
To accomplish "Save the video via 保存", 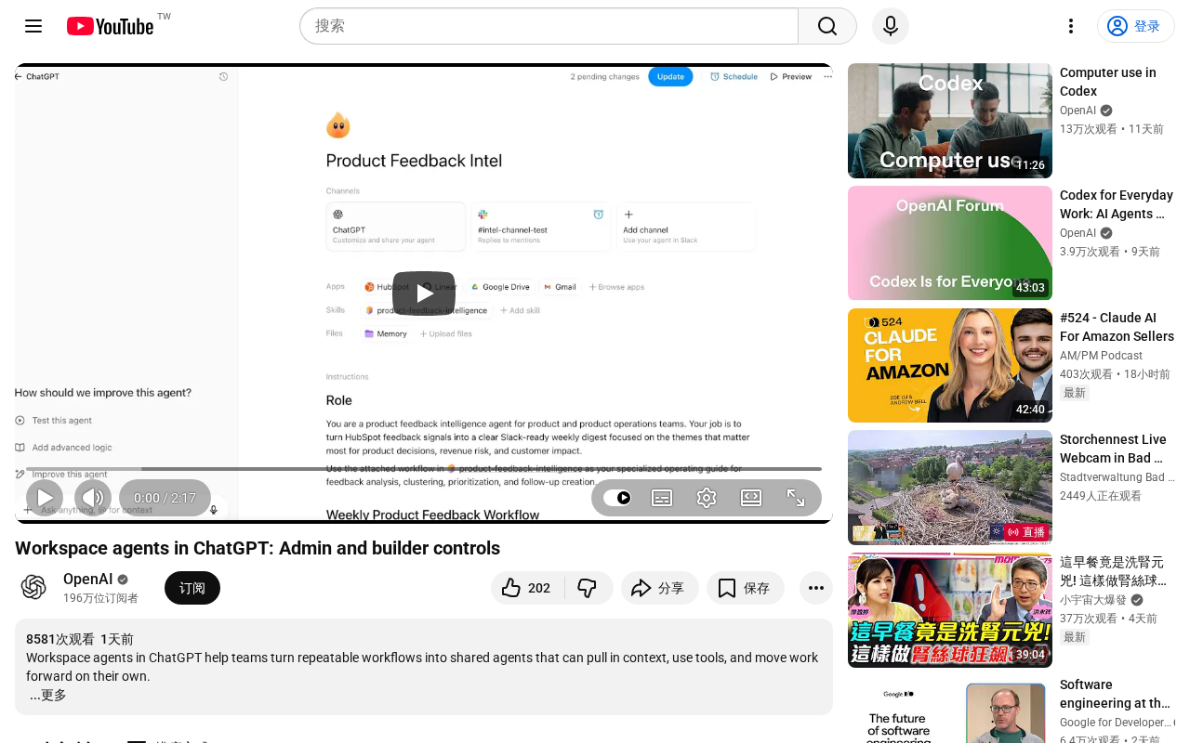I will 746,588.
